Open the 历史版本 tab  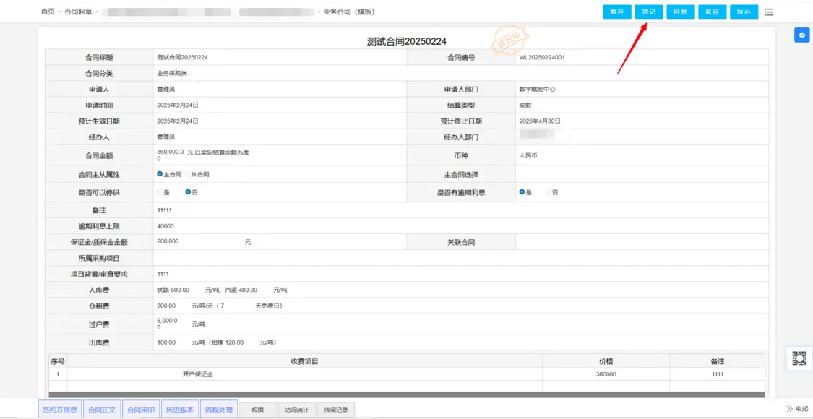pos(179,410)
